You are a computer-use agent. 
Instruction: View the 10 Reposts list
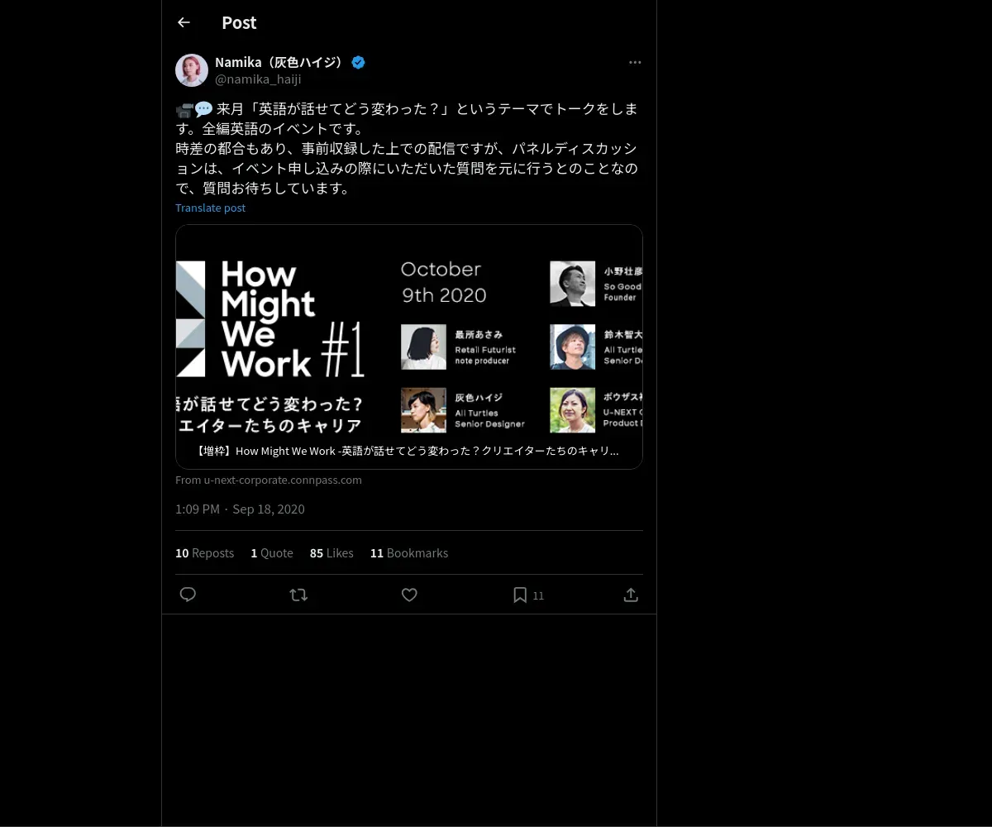coord(204,552)
